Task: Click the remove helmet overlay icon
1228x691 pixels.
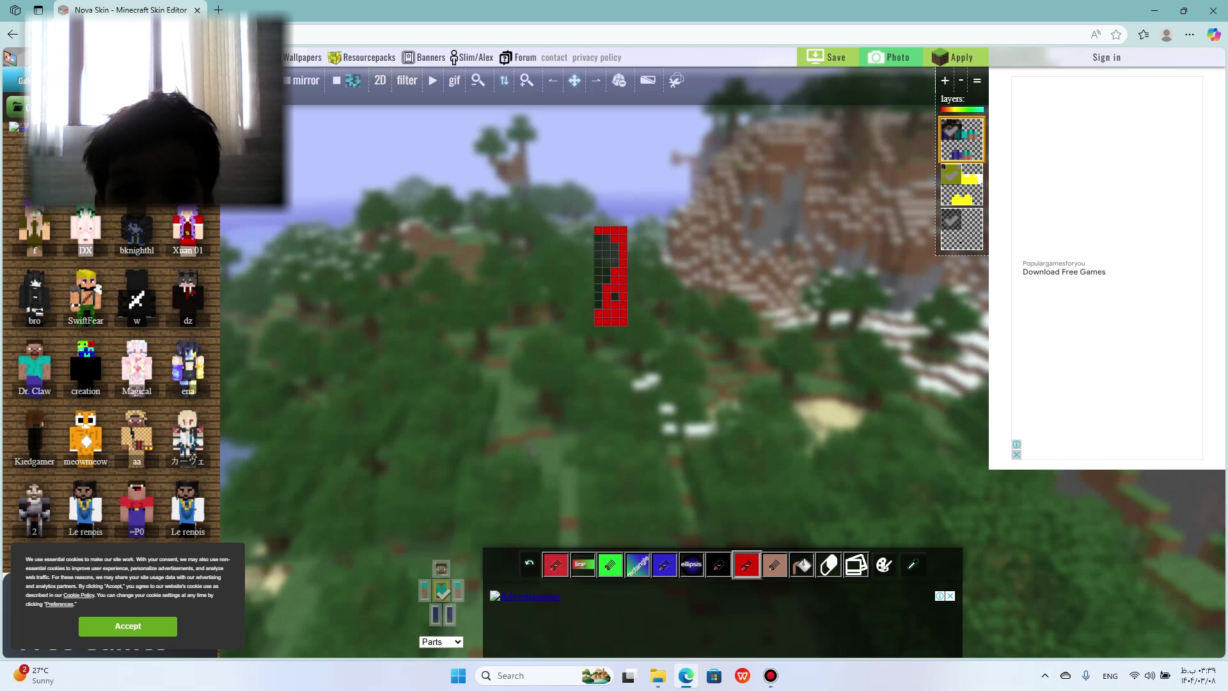Action: 619,80
